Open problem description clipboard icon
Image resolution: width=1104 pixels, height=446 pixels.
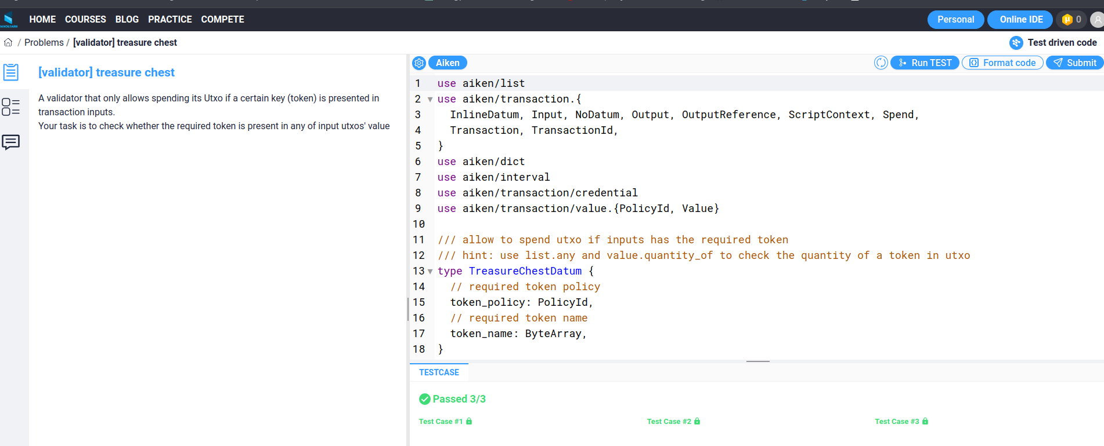11,72
